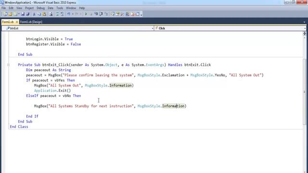Expand the Undo history dropdown arrow
This screenshot has width=308, height=173.
pyautogui.click(x=73, y=14)
